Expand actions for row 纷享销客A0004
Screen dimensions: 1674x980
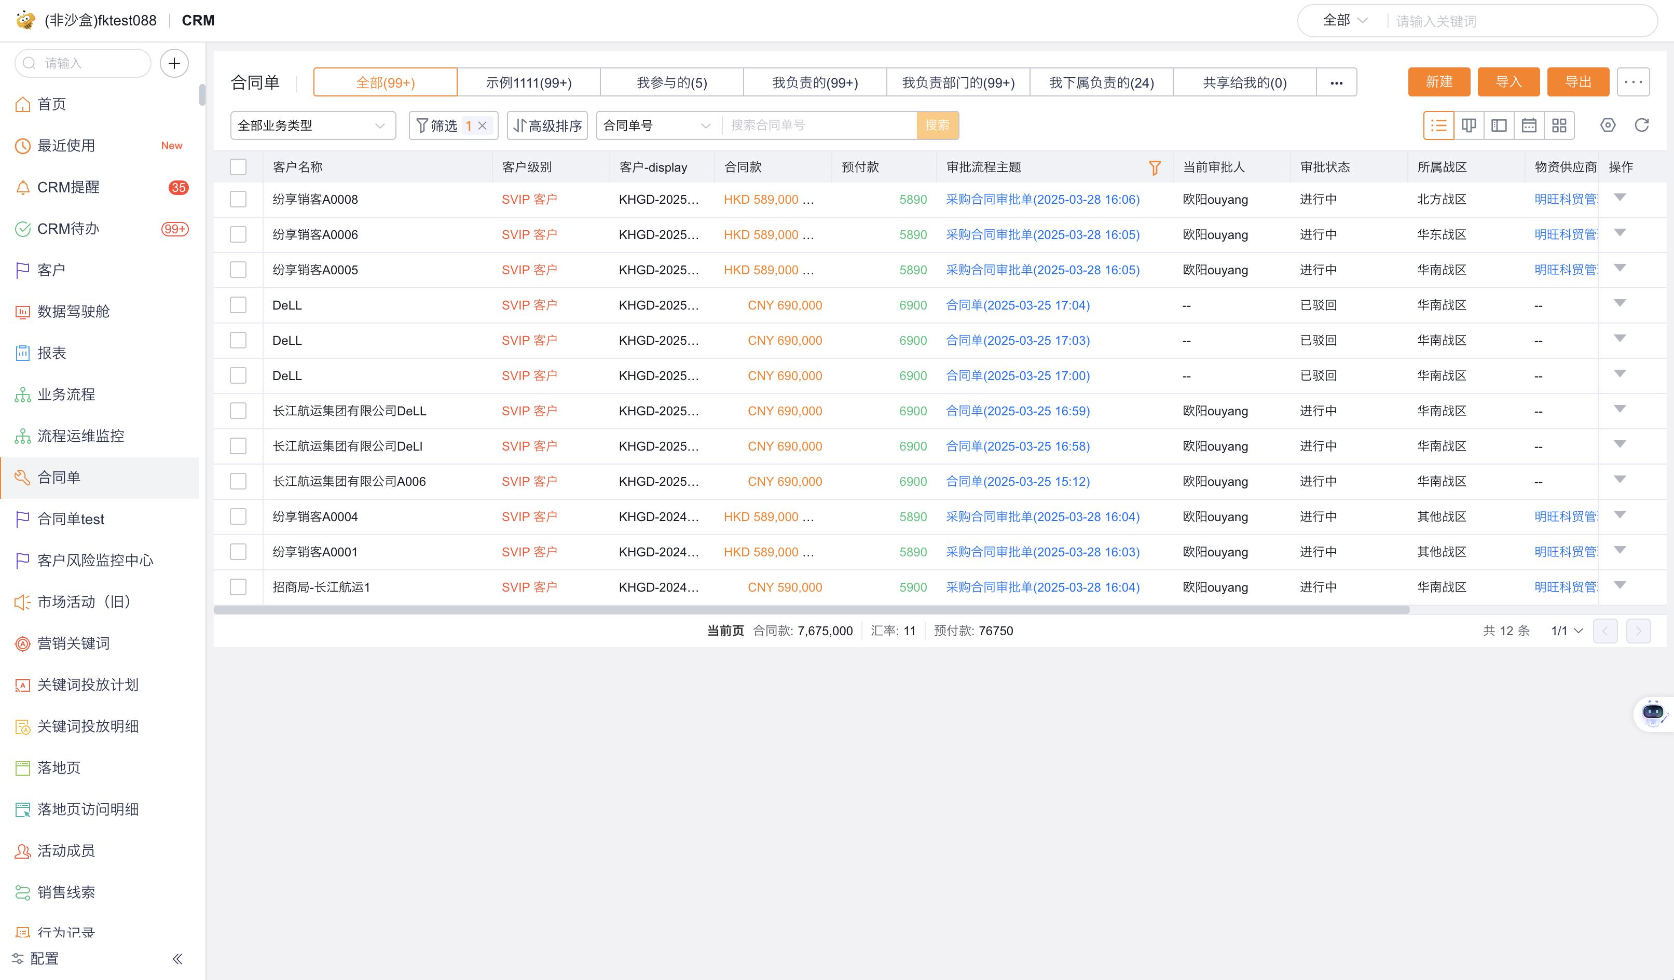1620,514
